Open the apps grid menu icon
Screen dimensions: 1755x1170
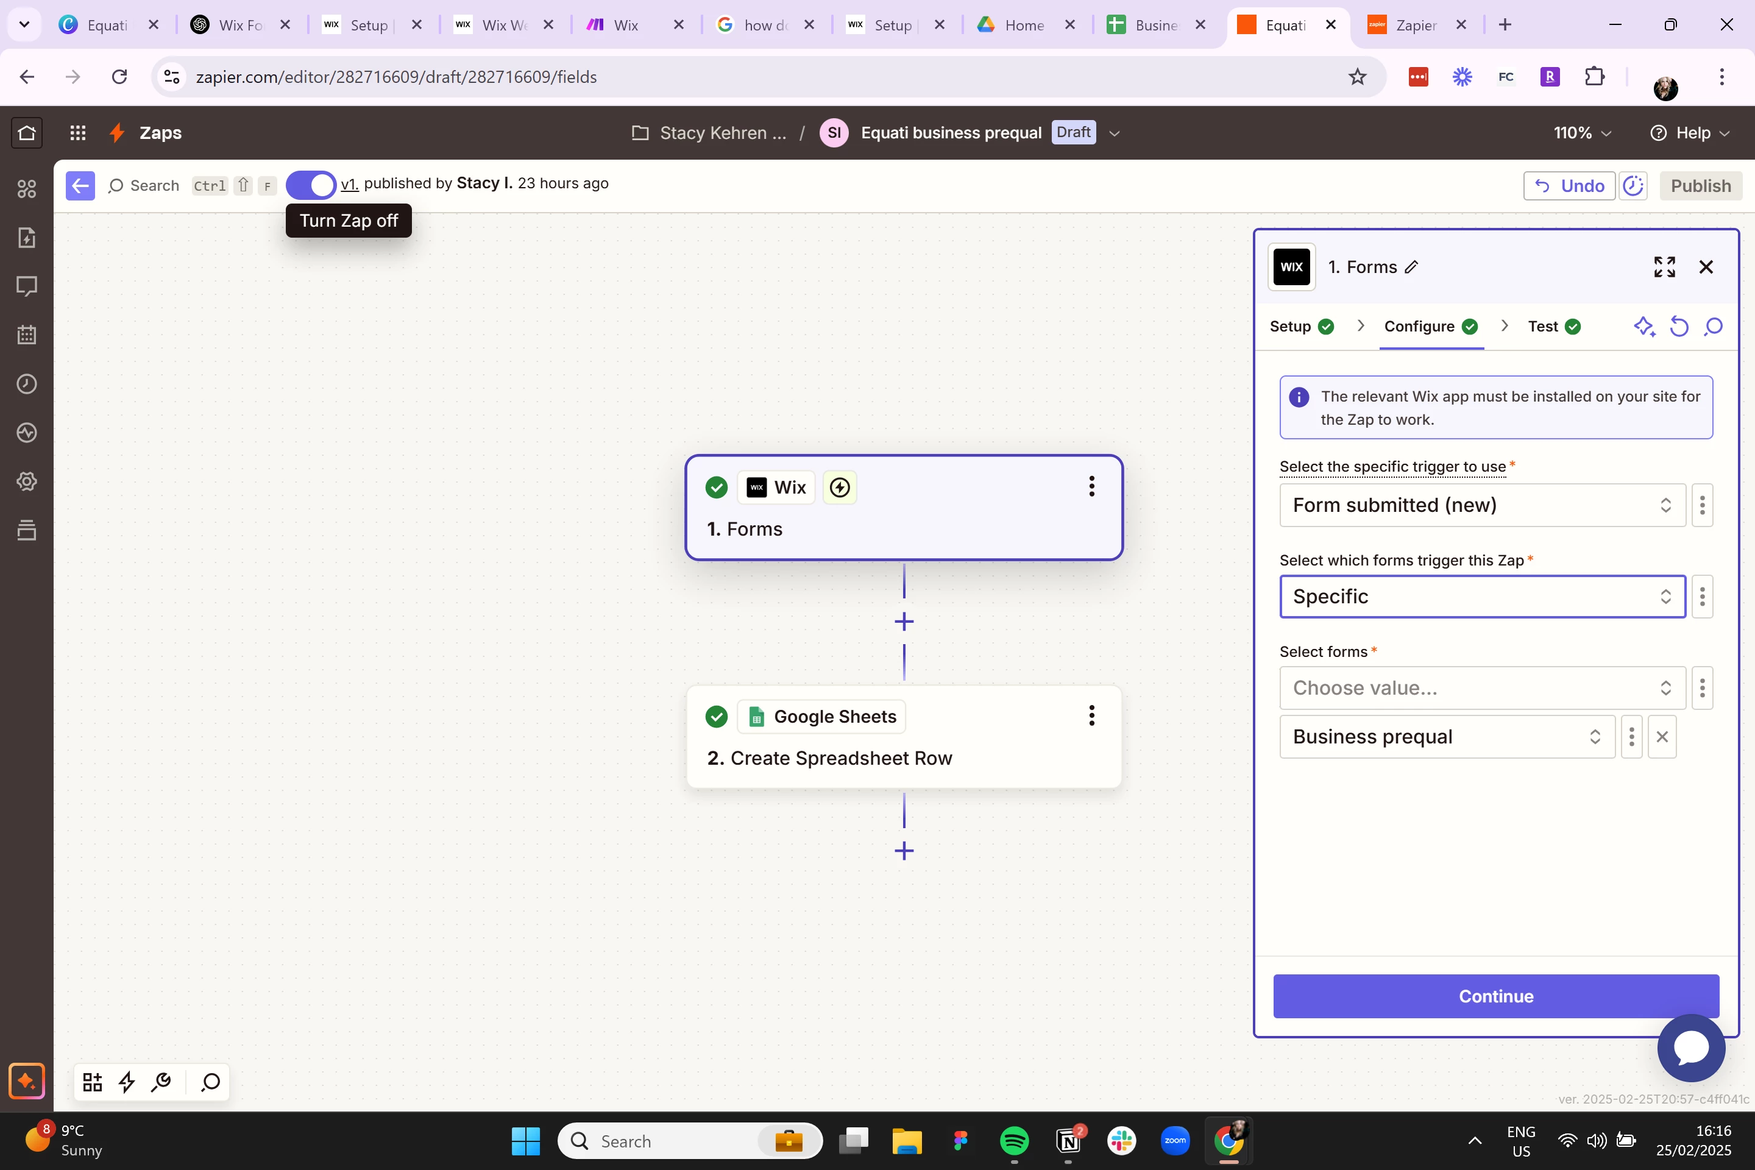click(x=77, y=133)
